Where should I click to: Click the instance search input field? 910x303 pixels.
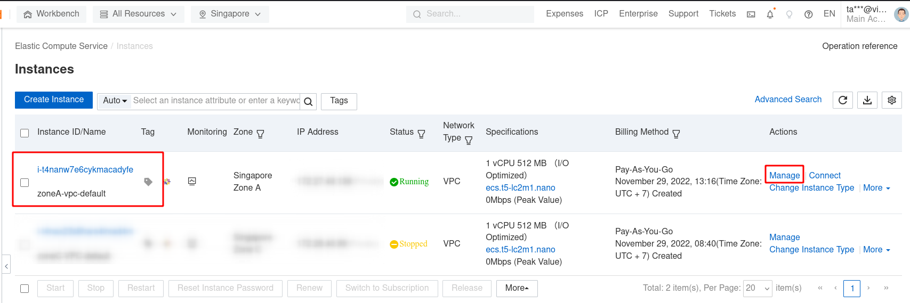pos(215,101)
